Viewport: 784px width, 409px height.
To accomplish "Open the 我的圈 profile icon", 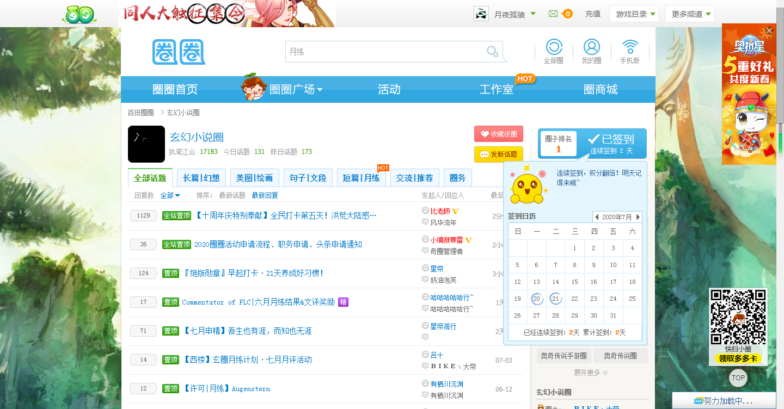I will point(591,52).
